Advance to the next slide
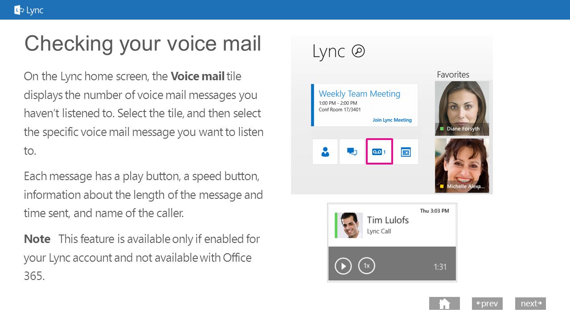The image size is (570, 321). click(531, 304)
